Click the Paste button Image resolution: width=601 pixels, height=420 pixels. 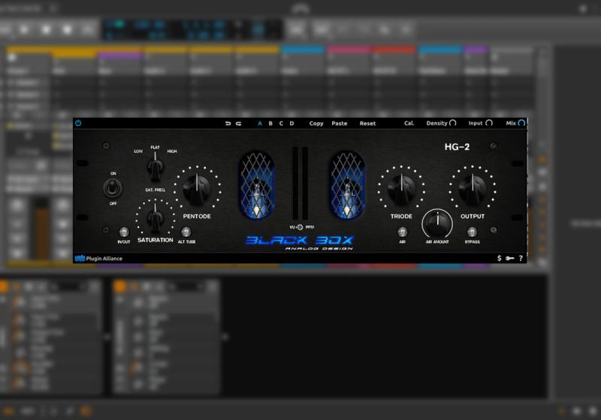pos(340,123)
